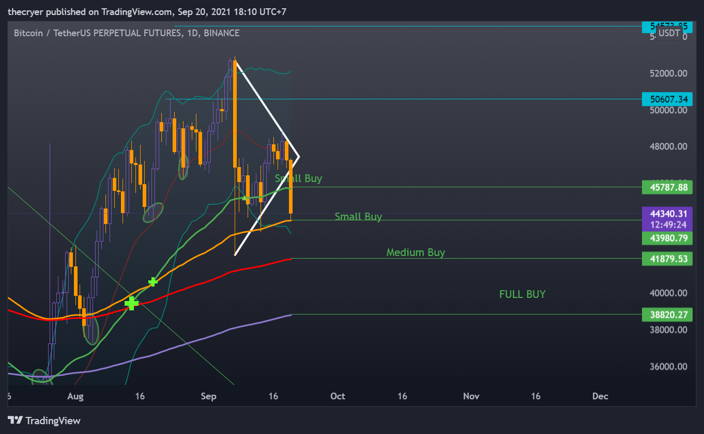Click the Aug label on the time axis
Image resolution: width=704 pixels, height=434 pixels.
75,396
